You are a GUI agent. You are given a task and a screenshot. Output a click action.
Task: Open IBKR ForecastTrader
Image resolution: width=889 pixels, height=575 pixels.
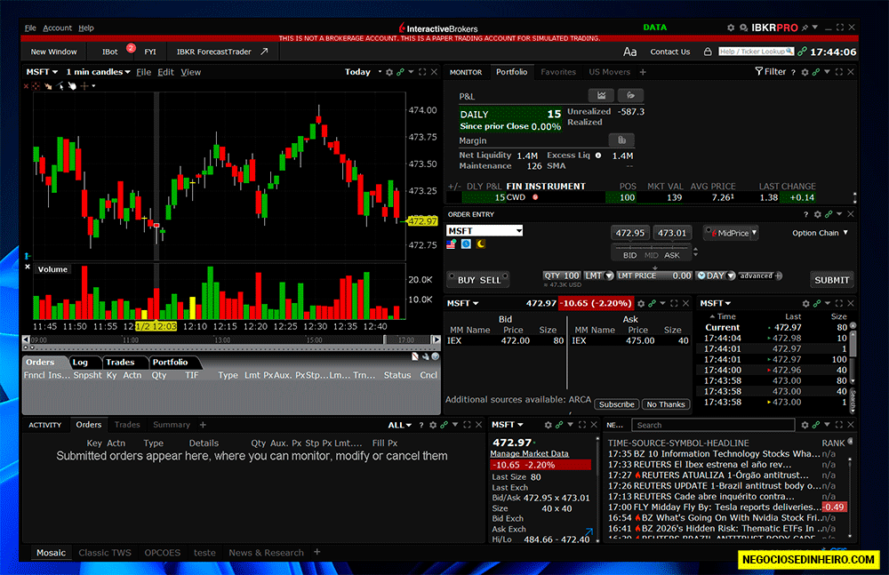221,52
